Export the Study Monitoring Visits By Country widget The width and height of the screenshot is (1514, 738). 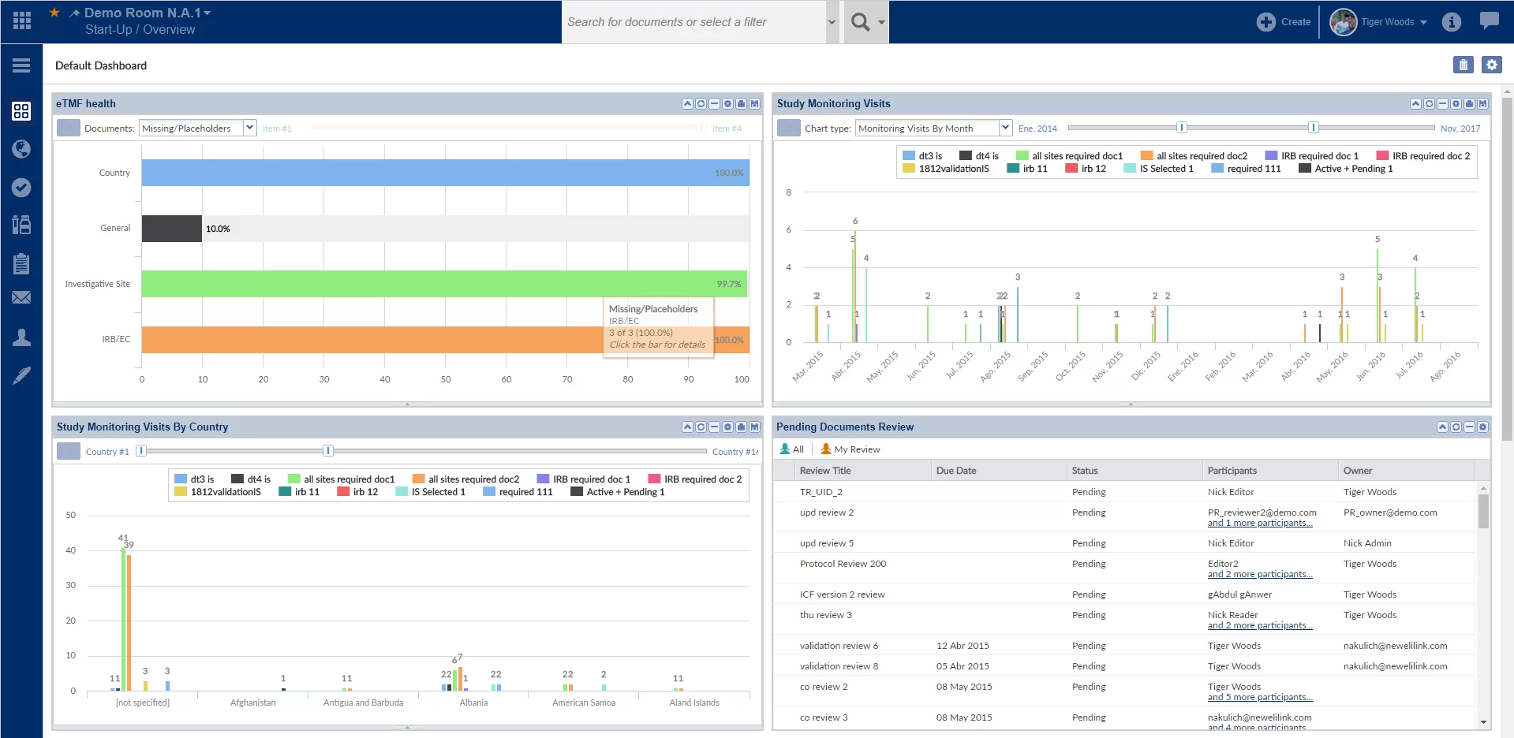(754, 427)
